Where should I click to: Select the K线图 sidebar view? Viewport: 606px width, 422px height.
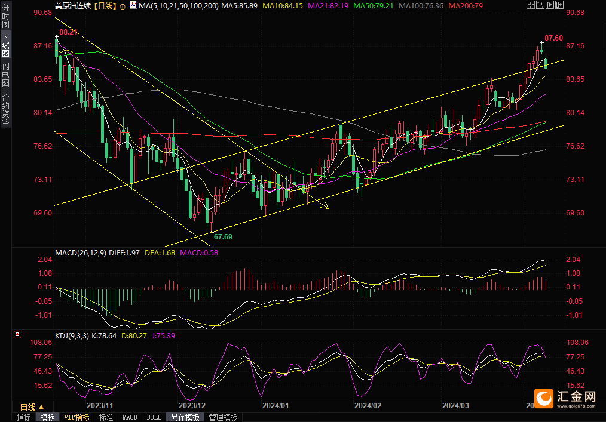[x=5, y=45]
